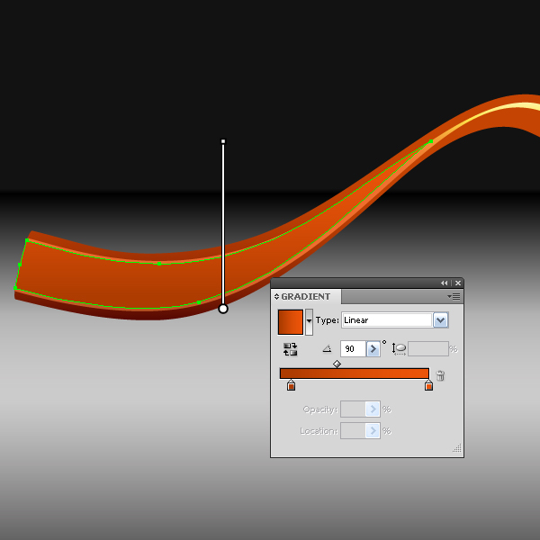Cycle panel view via tab arrows icon

click(276, 296)
